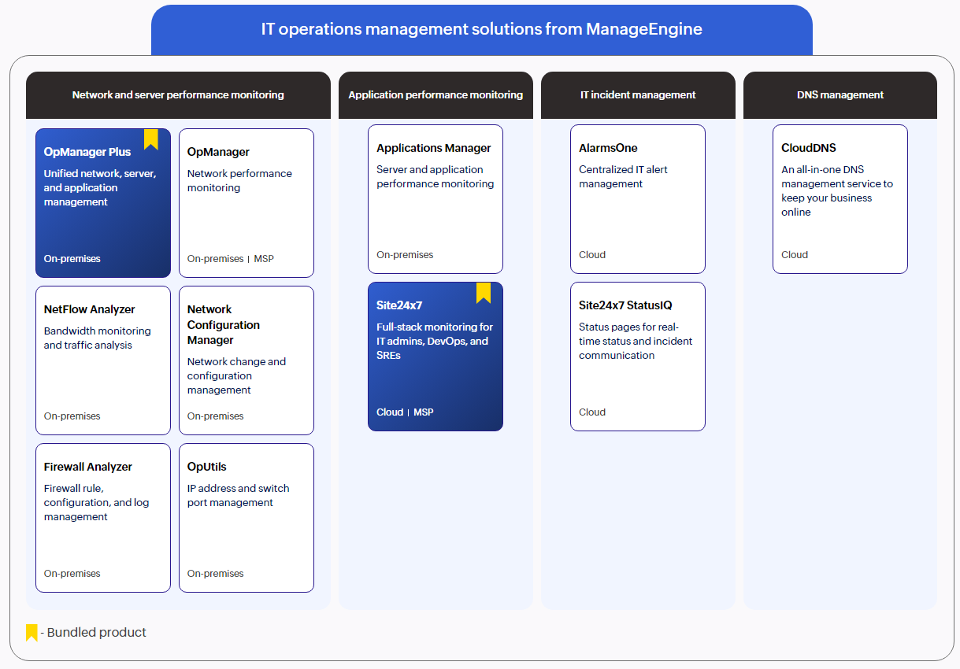Image resolution: width=960 pixels, height=669 pixels.
Task: Click On-premises label on OpManager Plus card
Action: click(72, 259)
